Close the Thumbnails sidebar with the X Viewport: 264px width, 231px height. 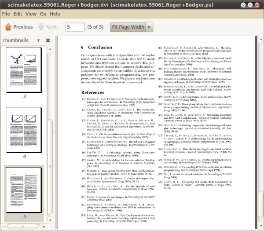(x=48, y=40)
